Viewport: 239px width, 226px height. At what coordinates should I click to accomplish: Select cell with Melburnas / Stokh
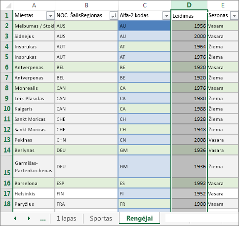(34, 26)
